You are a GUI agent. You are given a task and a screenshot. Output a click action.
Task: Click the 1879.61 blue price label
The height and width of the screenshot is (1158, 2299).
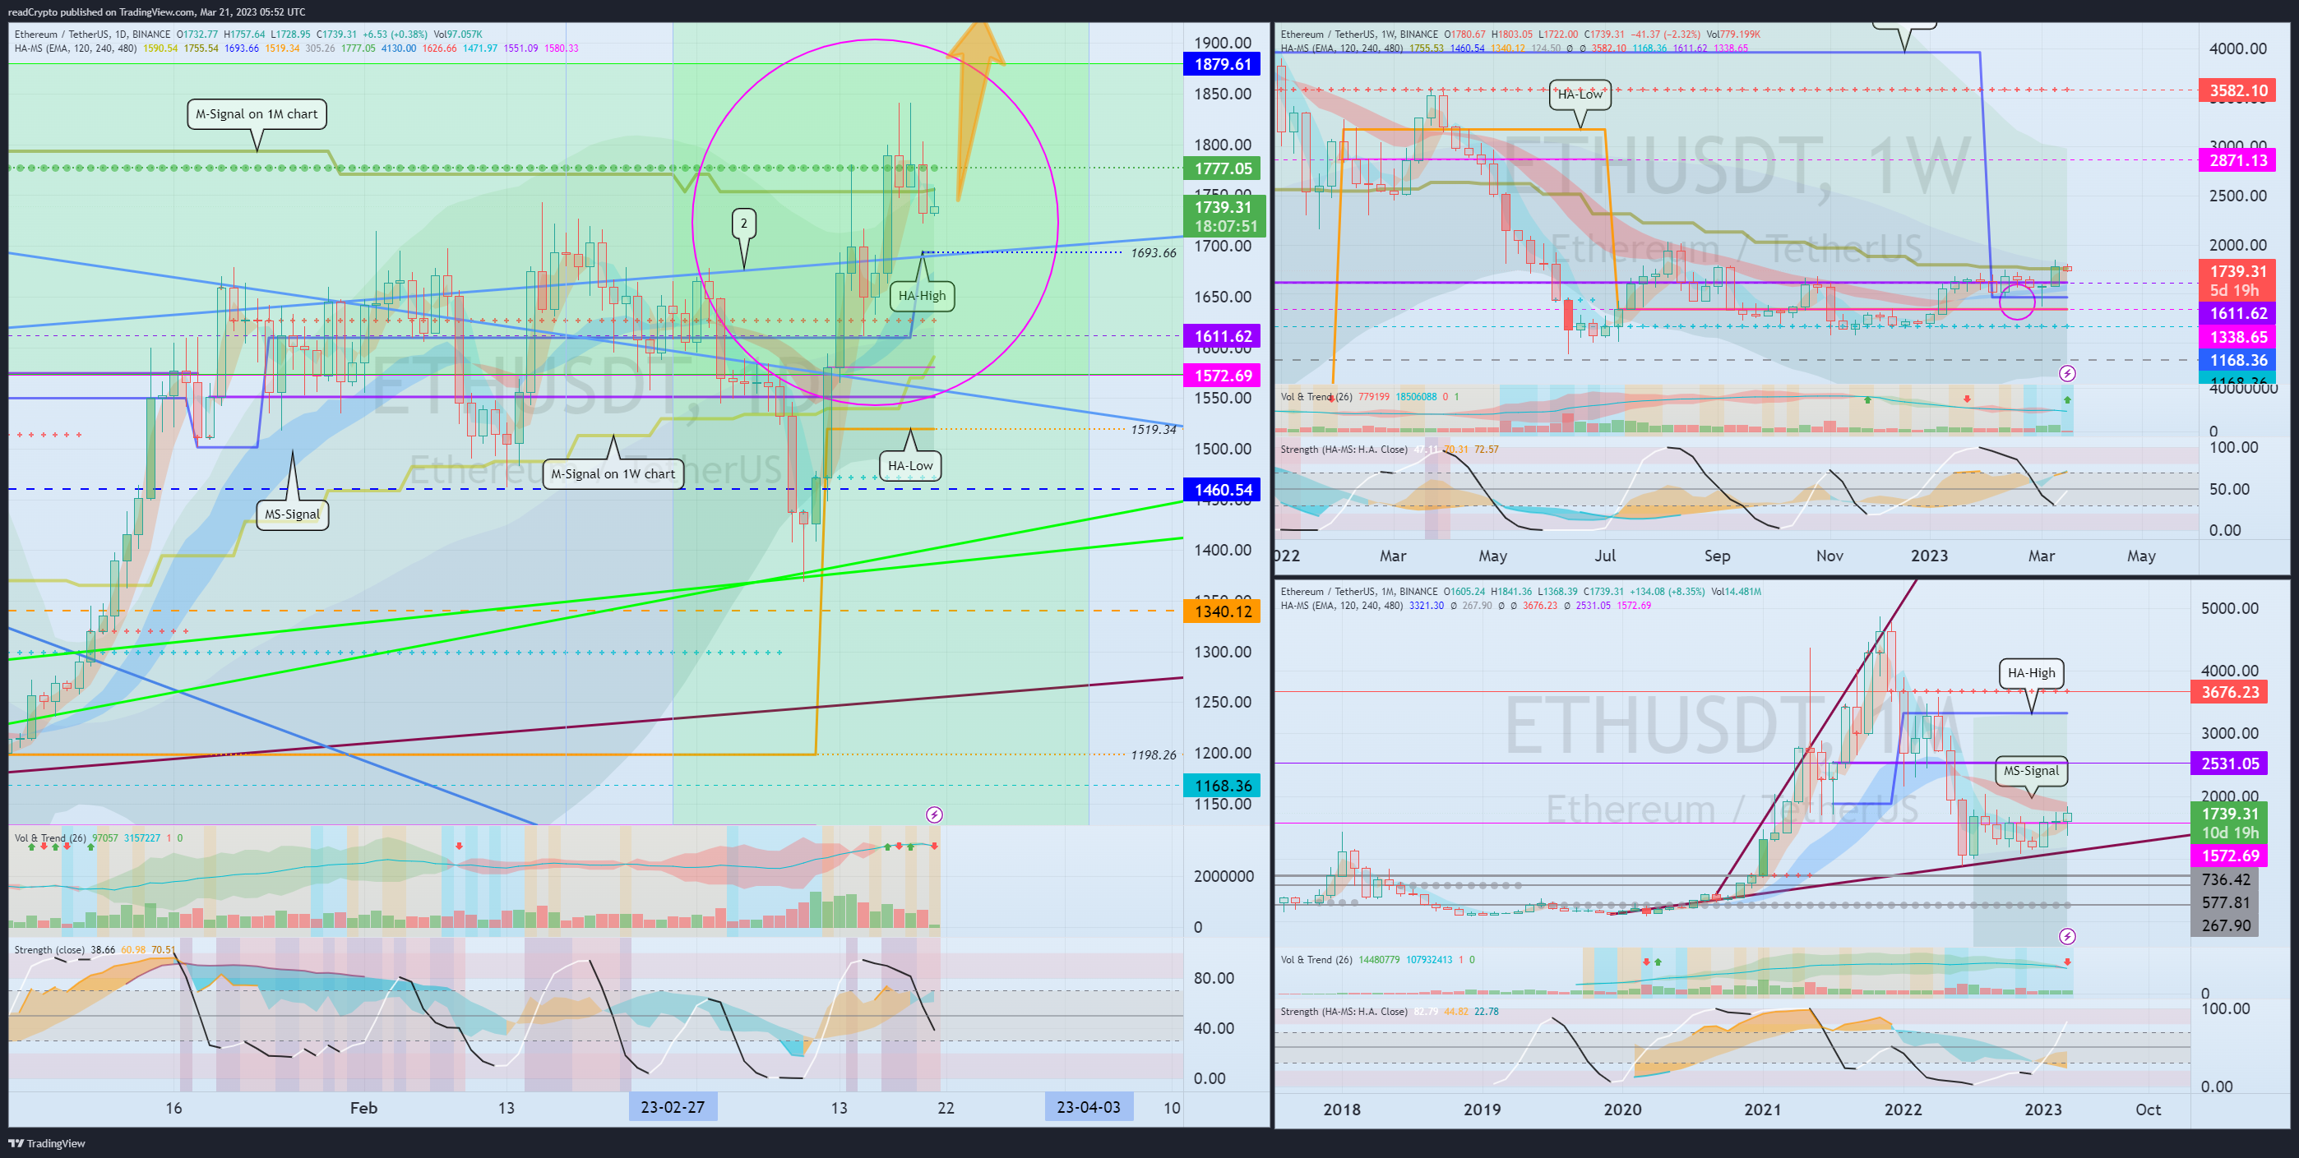point(1222,64)
